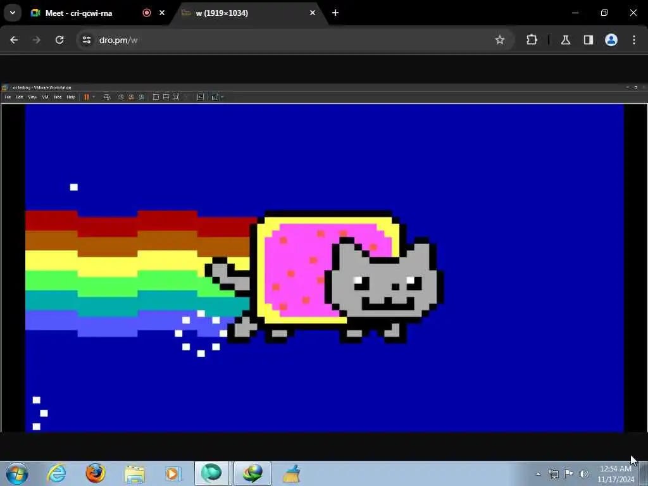Open the Chrome extensions puzzle icon
This screenshot has height=486, width=648.
532,40
